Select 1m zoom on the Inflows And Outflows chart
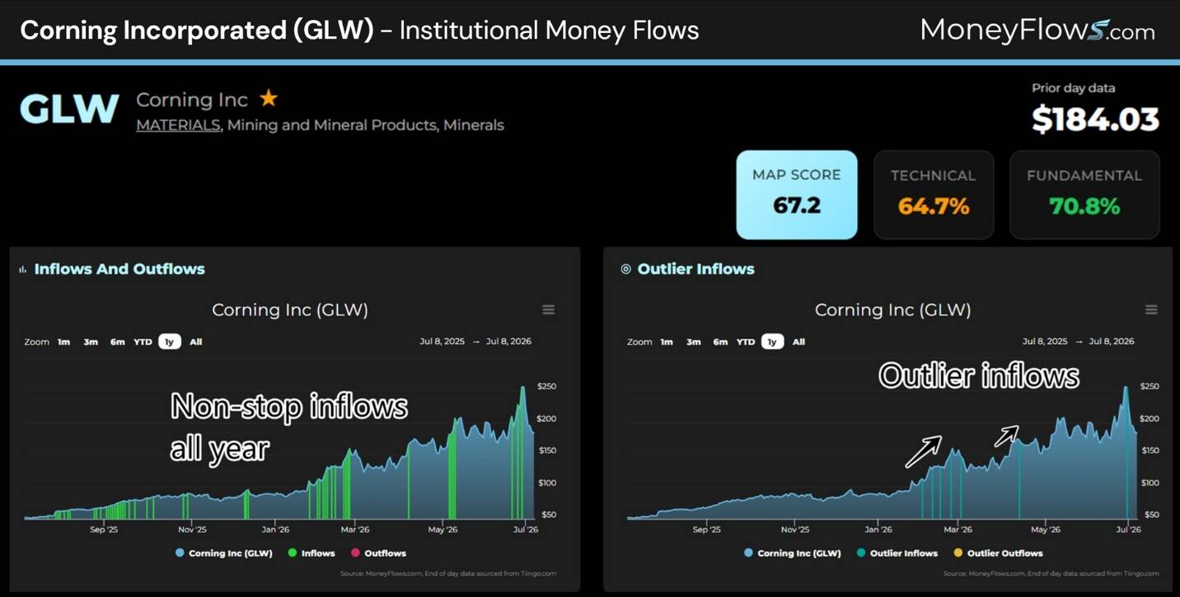Image resolution: width=1180 pixels, height=597 pixels. coord(63,342)
